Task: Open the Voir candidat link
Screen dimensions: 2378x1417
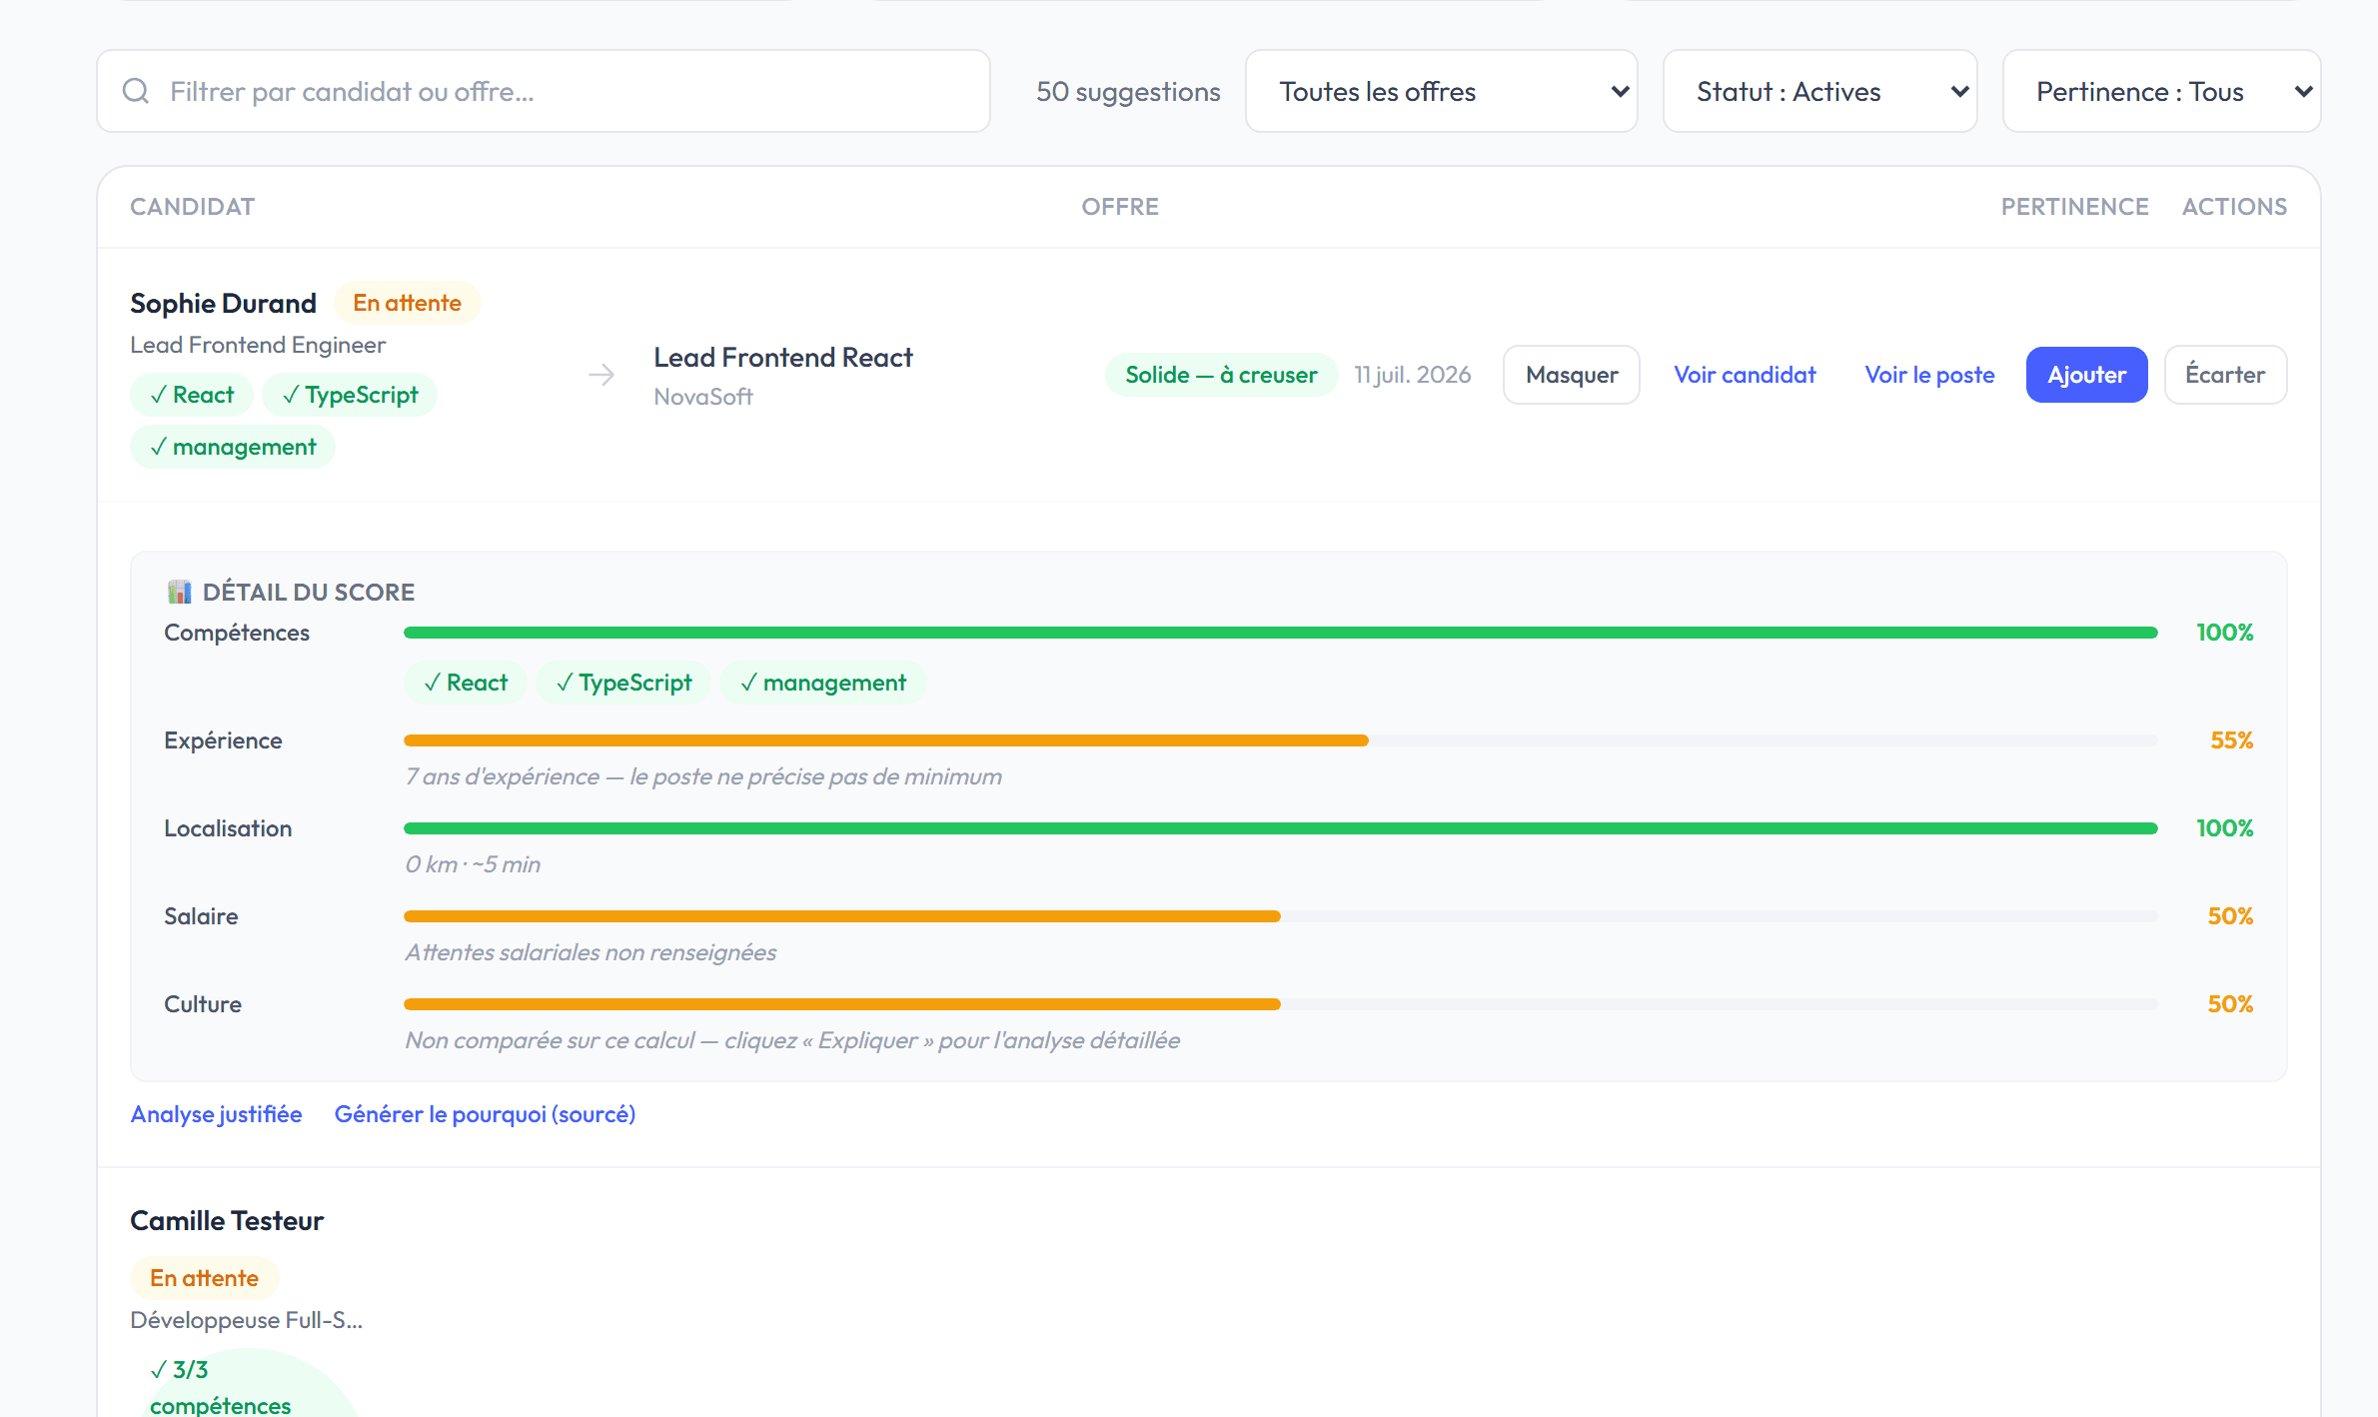Action: (1745, 375)
